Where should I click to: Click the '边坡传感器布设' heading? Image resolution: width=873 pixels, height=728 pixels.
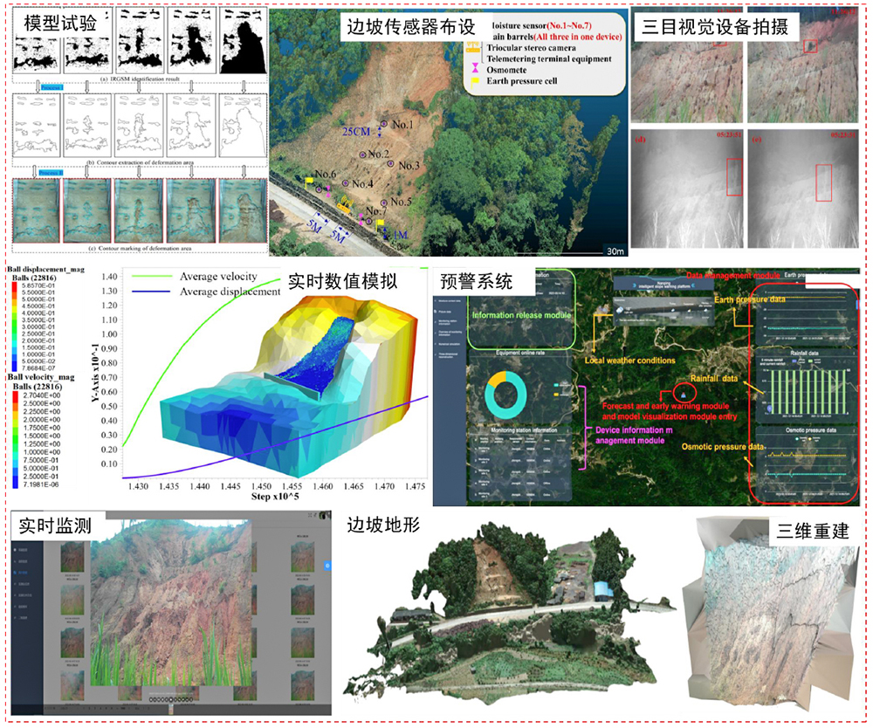pos(411,26)
